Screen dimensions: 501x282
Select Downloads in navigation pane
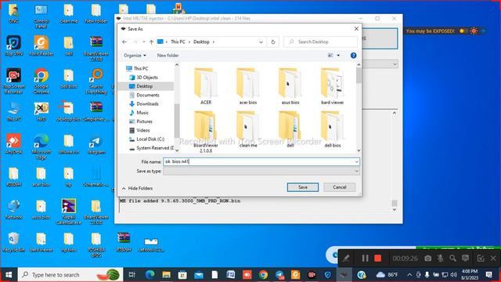(144, 104)
